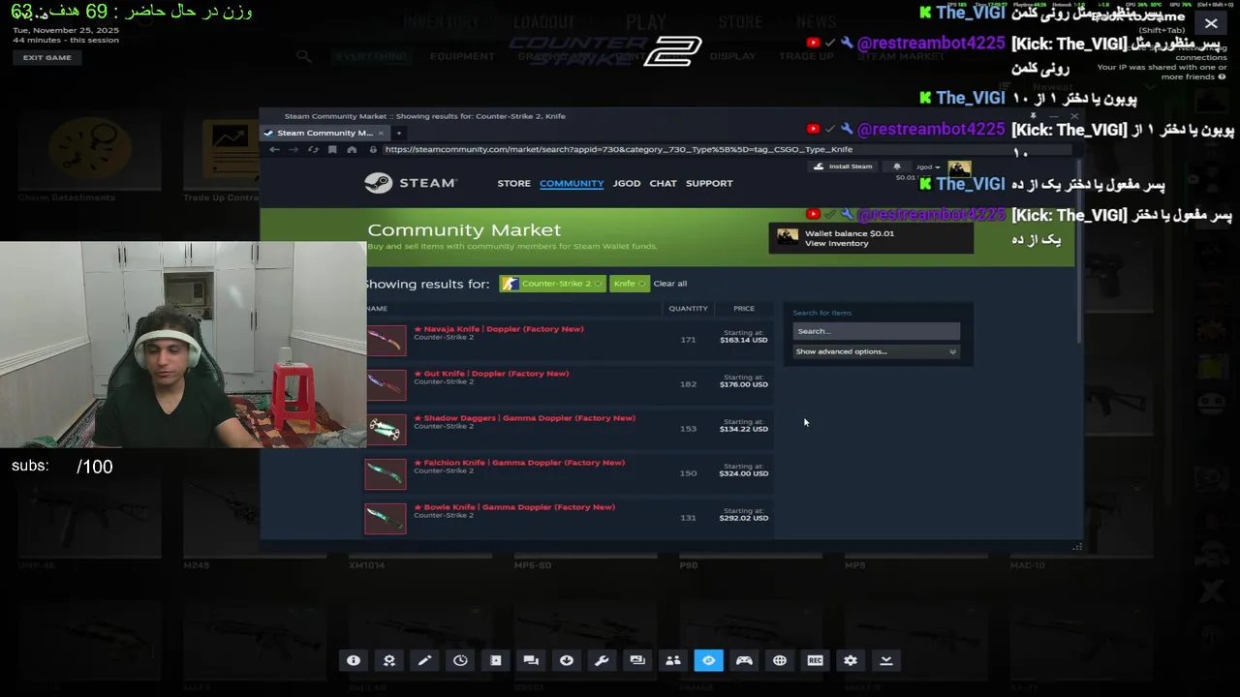Click the bookmark icon in browser toolbar
Viewport: 1240px width, 697px height.
pos(332,149)
